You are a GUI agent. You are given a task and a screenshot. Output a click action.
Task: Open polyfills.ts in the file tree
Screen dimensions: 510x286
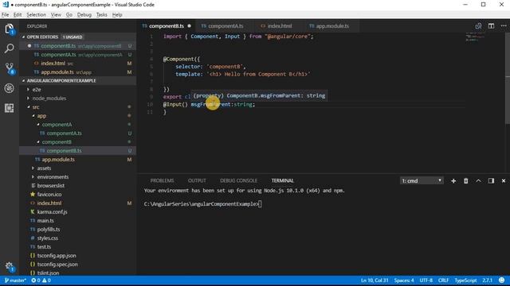[49, 230]
